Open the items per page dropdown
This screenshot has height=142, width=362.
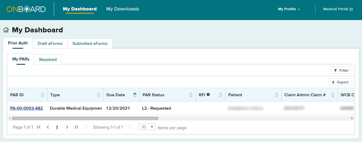pos(147,127)
